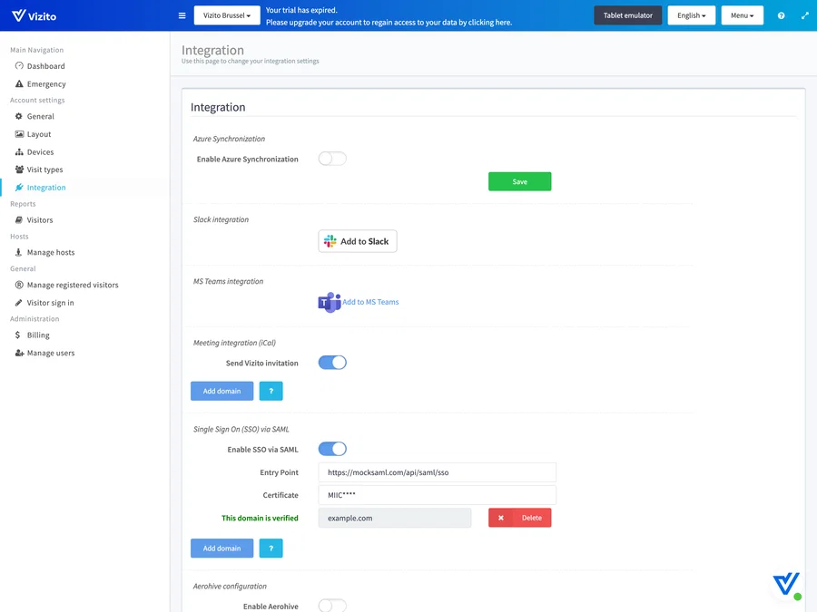
Task: Open the Menu dropdown
Action: click(742, 15)
